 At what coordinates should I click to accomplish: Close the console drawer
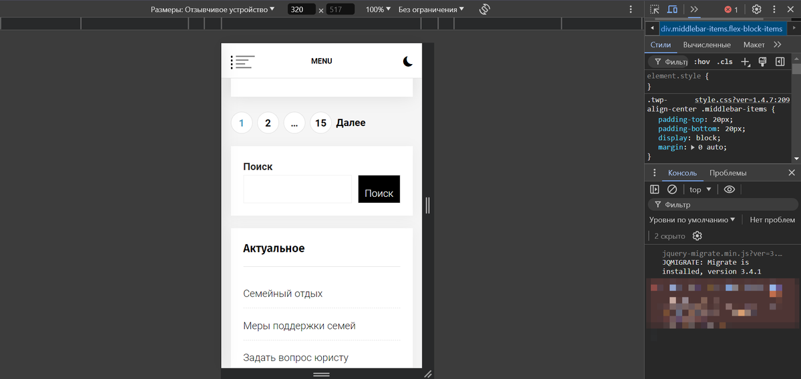coord(791,173)
